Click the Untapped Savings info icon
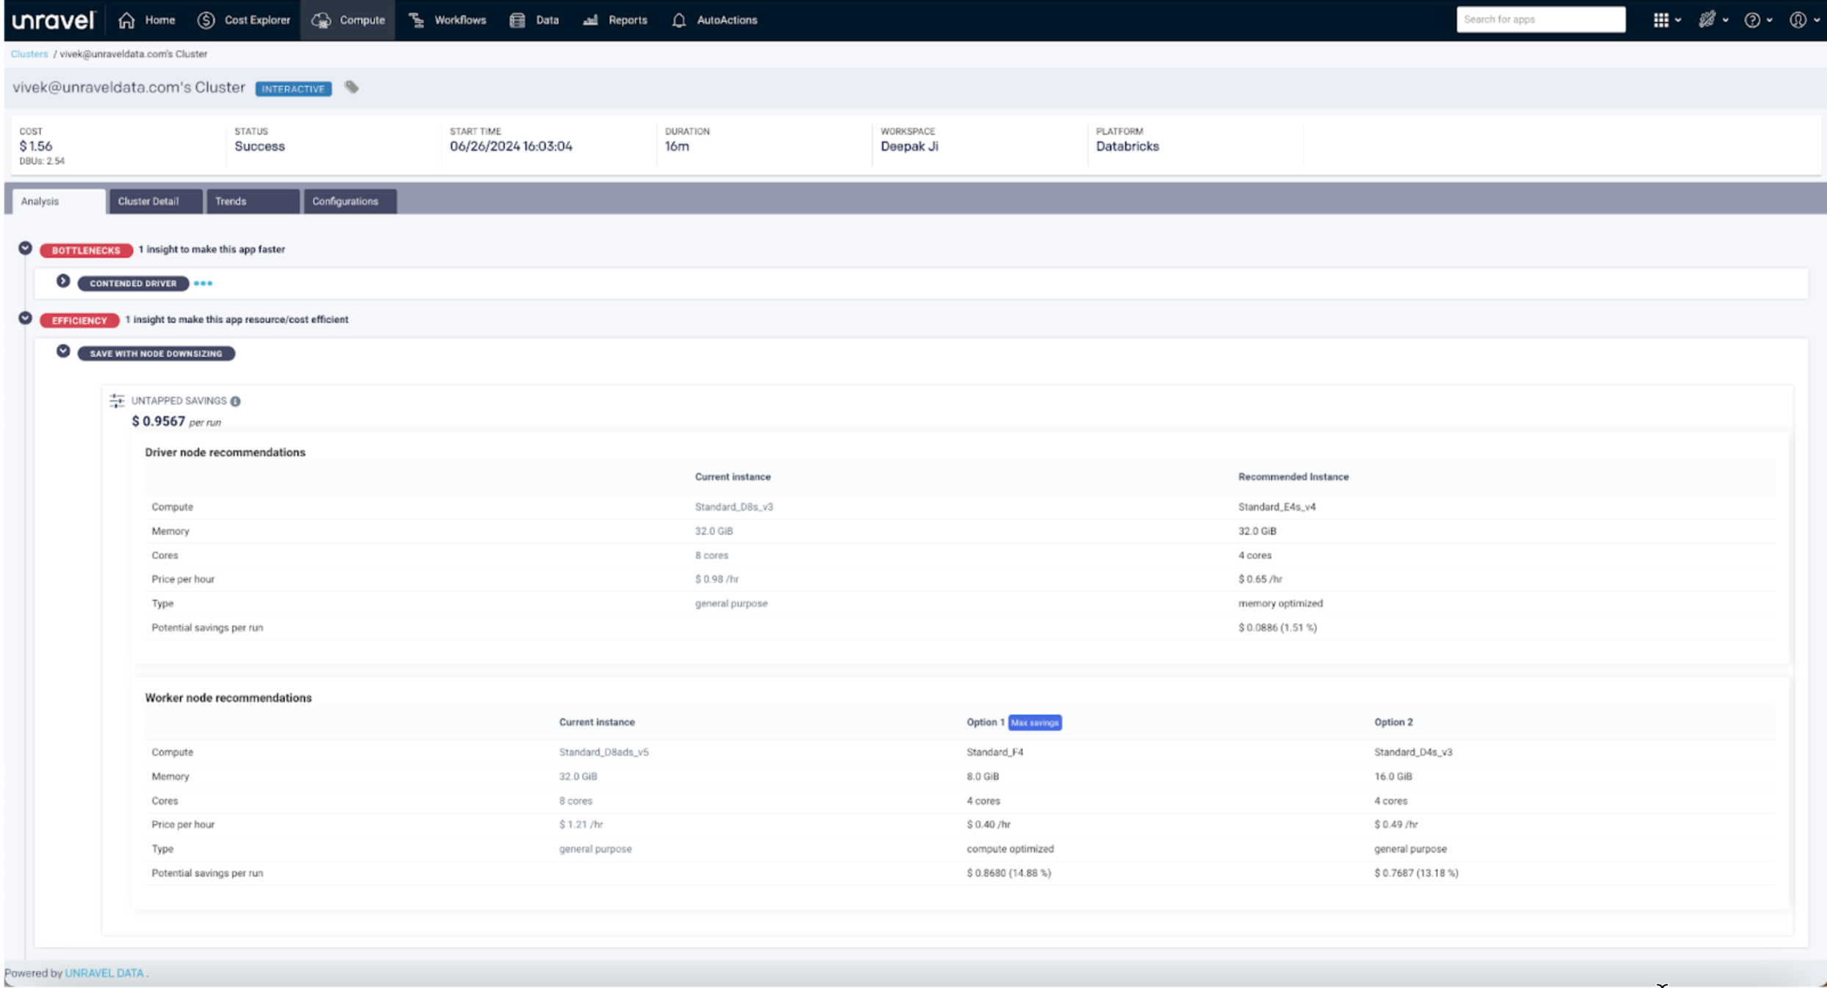The width and height of the screenshot is (1827, 988). 235,401
